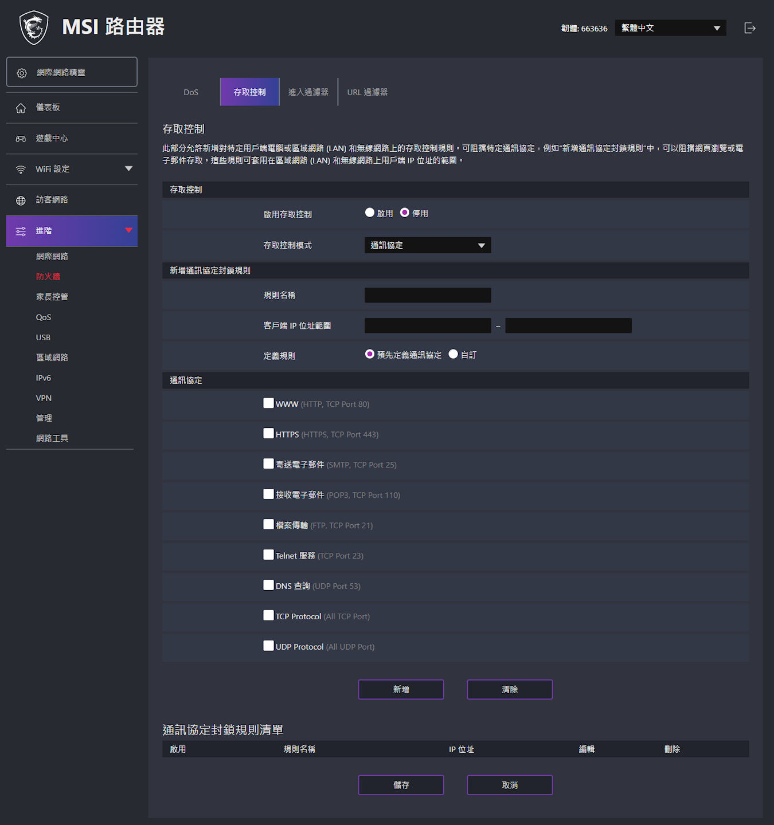Click the starting 客戶端 IP 位址範圍 field
Viewport: 774px width, 825px height.
pos(428,325)
